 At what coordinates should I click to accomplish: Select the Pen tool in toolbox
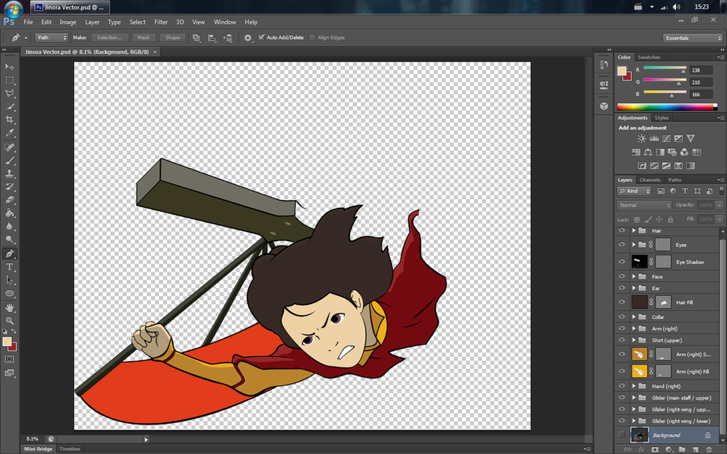[9, 254]
